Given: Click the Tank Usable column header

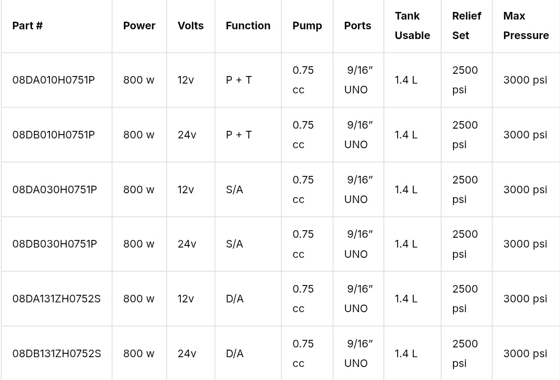Looking at the screenshot, I should (412, 26).
